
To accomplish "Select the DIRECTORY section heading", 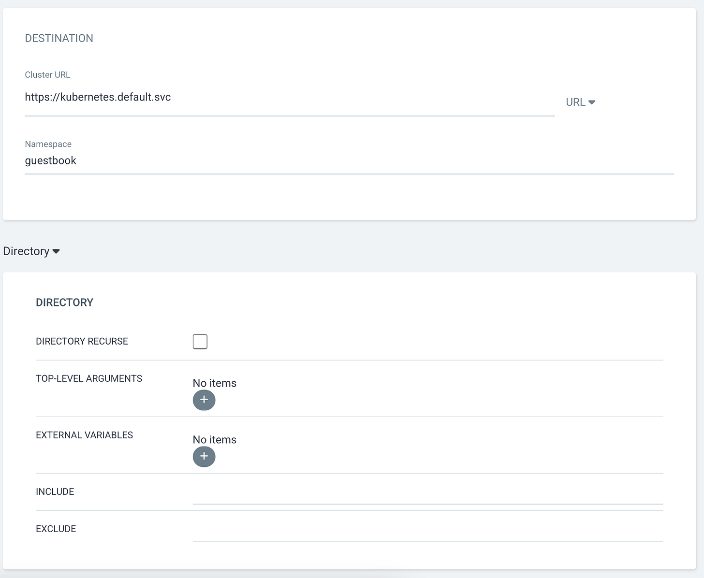I will [x=64, y=302].
